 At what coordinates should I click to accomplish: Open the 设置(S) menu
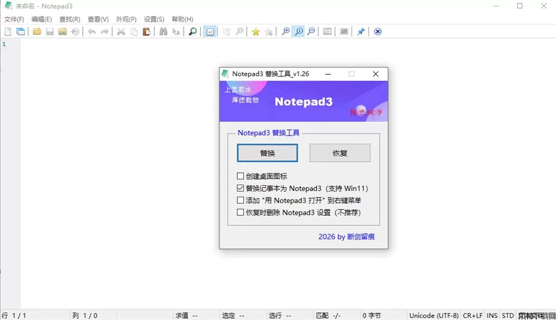tap(154, 19)
